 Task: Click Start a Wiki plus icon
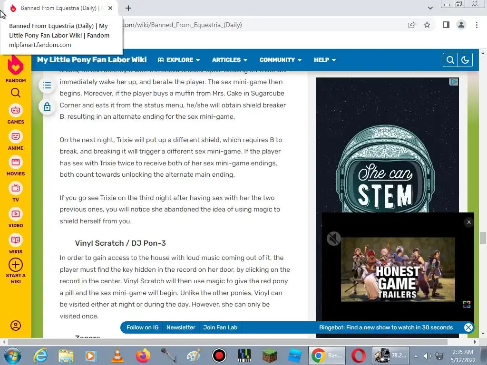pyautogui.click(x=16, y=265)
